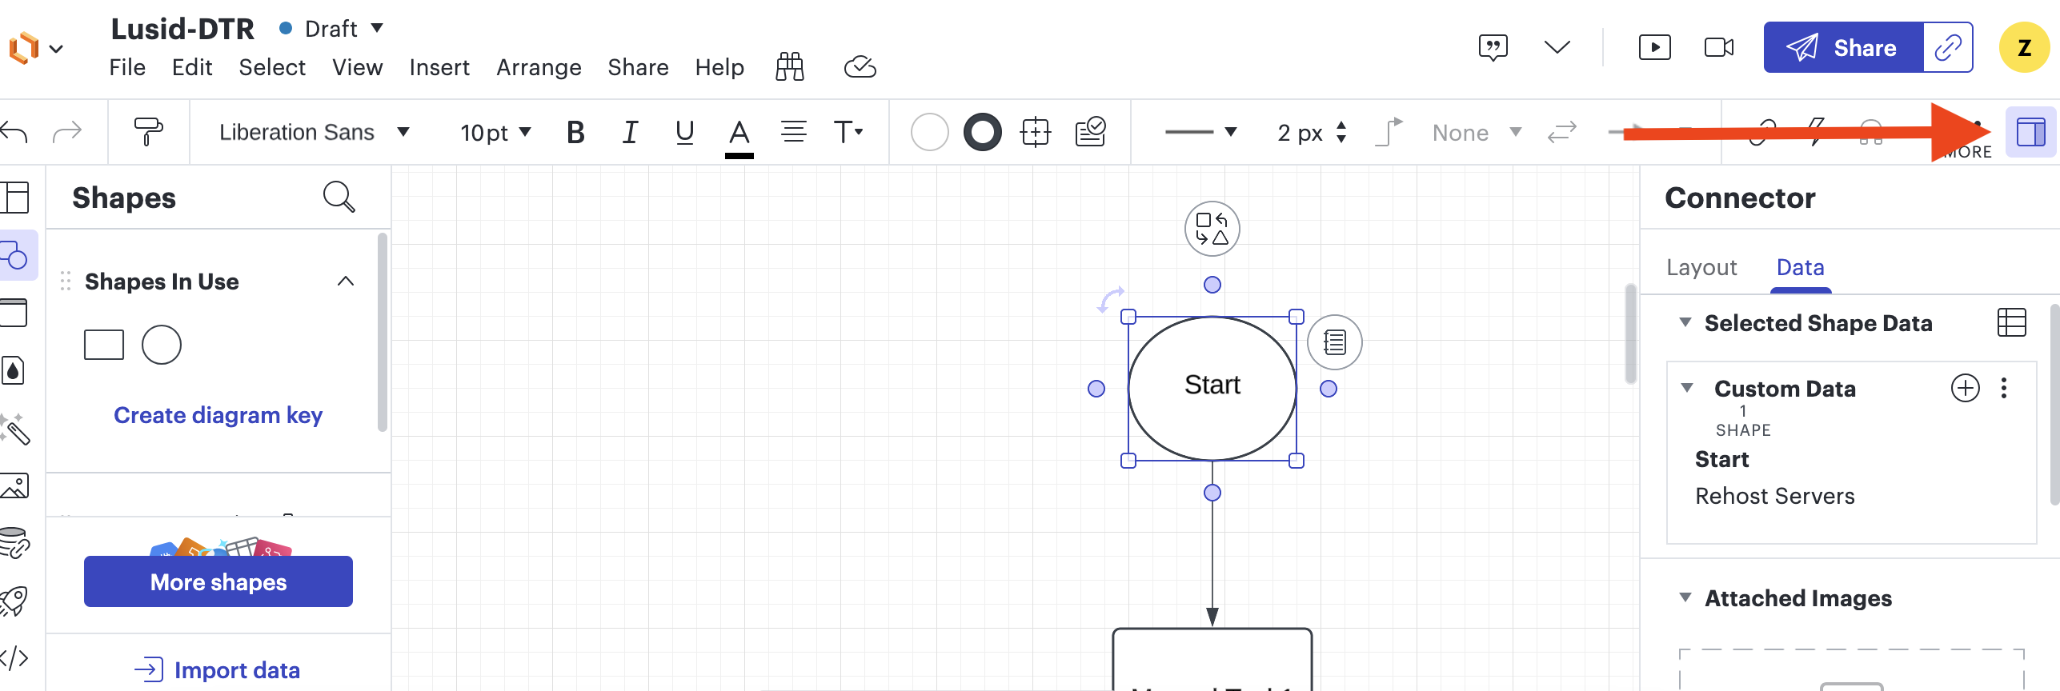
Task: Click the swap arrow direction icon
Action: (1562, 132)
